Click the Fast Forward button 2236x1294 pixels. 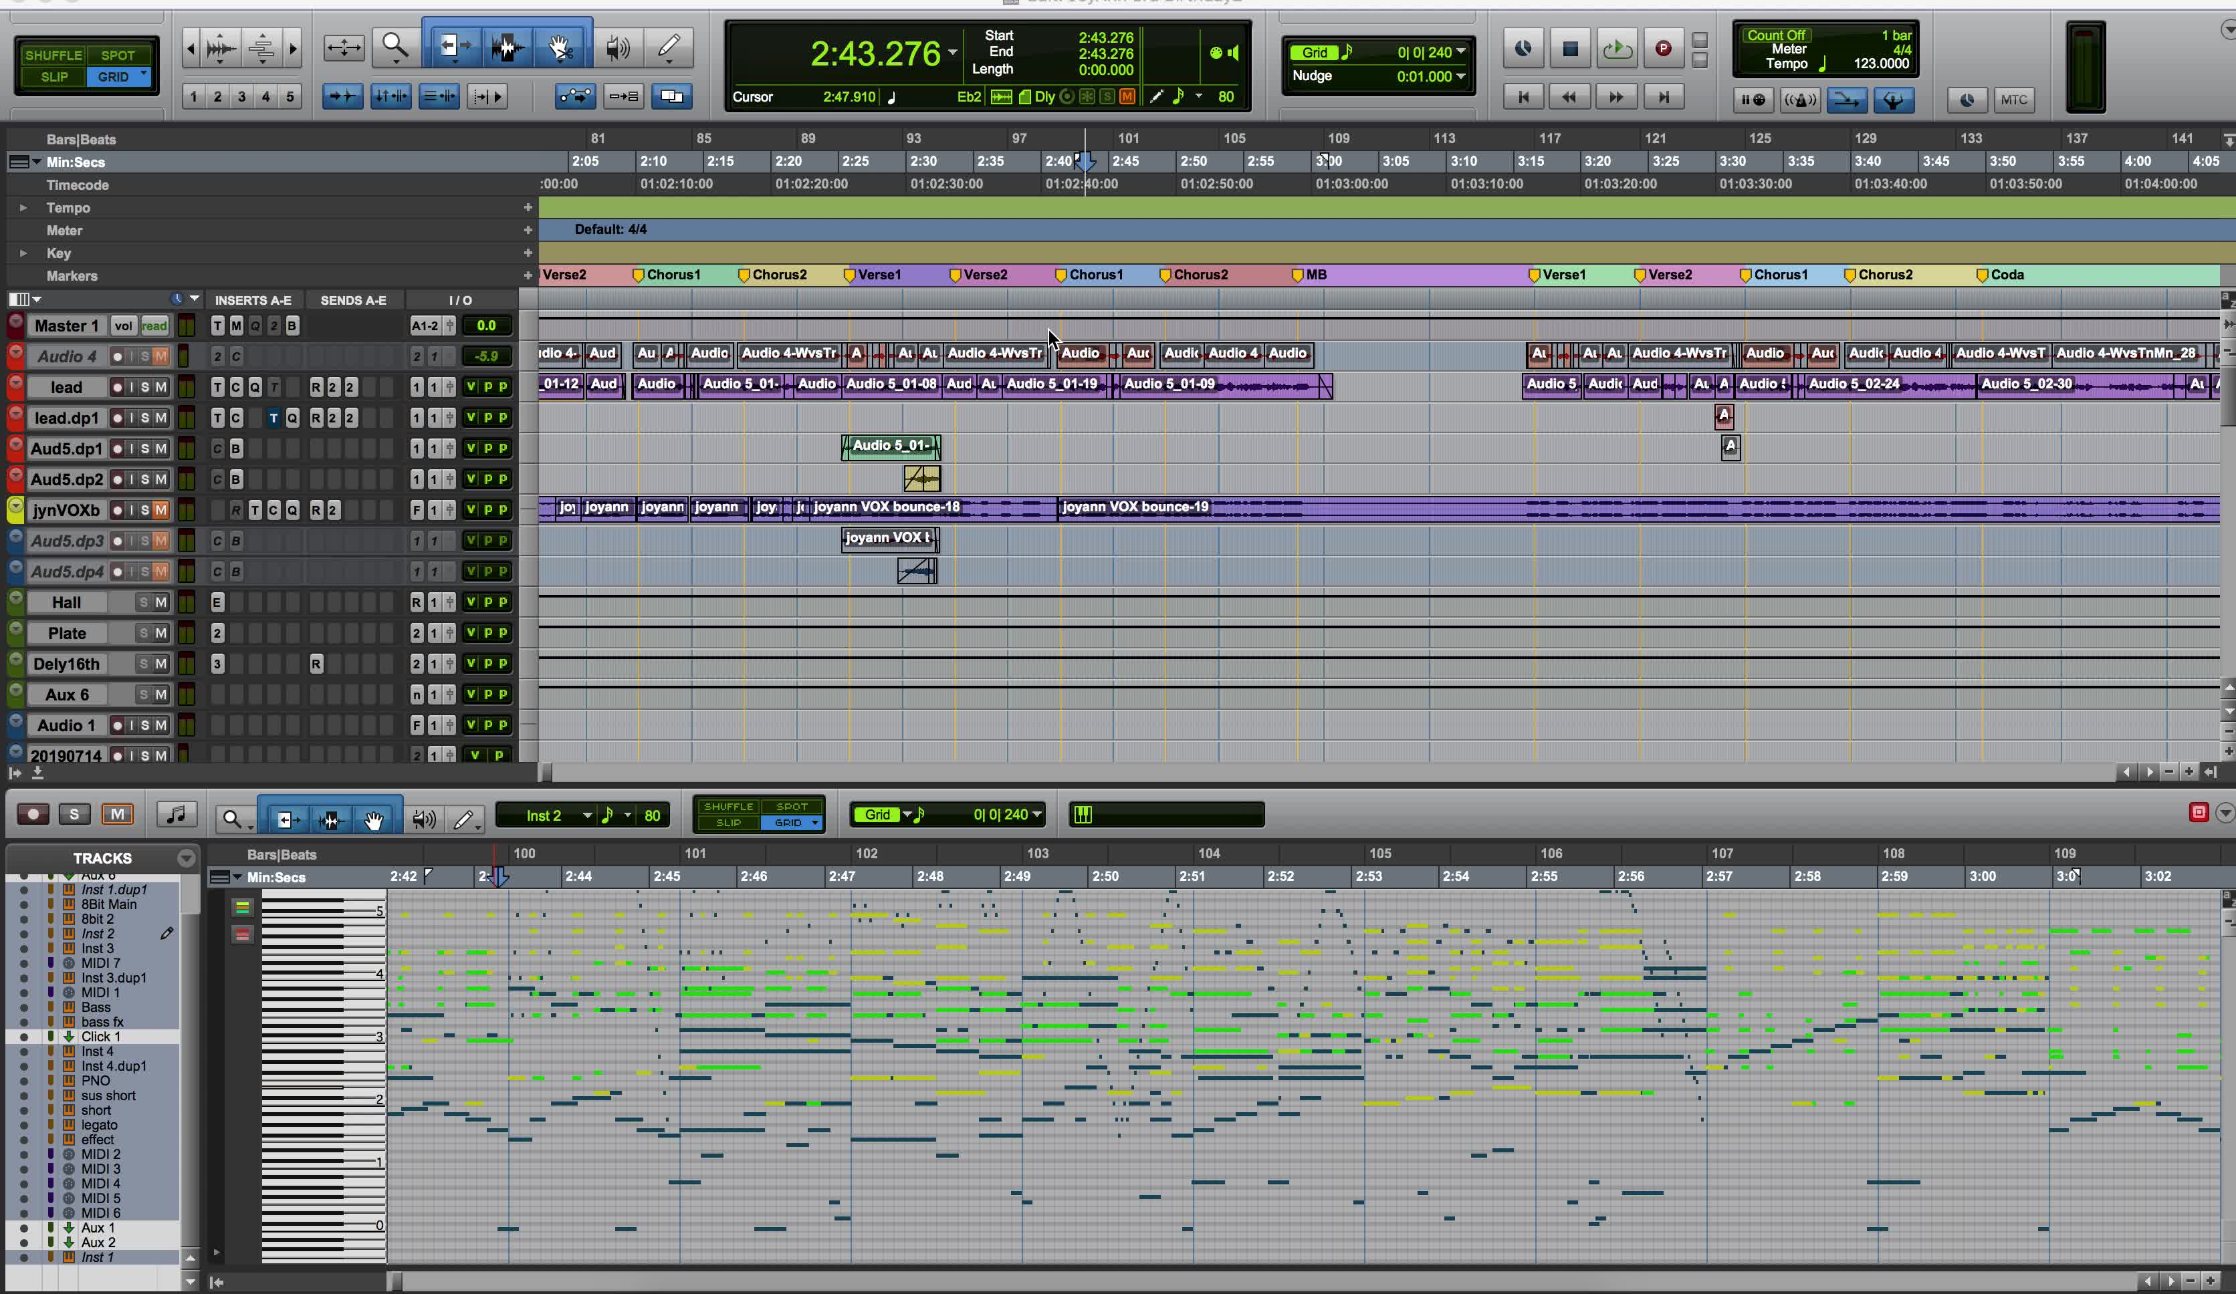coord(1617,97)
